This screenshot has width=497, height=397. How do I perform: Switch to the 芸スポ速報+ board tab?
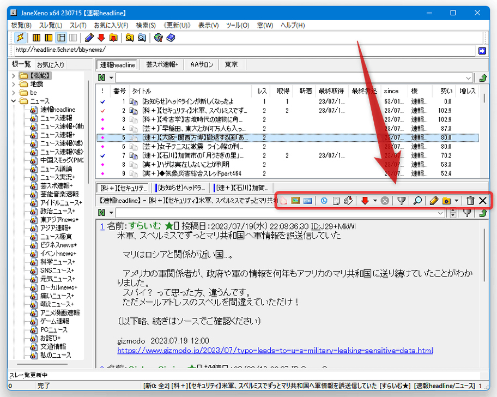162,65
